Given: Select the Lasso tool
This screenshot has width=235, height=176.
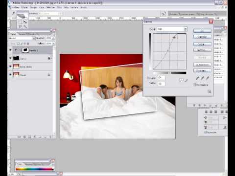Looking at the screenshot, I should (20, 26).
